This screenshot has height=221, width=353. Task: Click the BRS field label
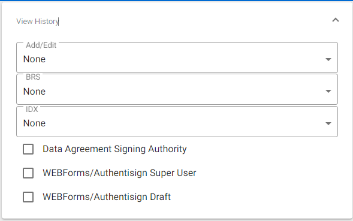33,77
